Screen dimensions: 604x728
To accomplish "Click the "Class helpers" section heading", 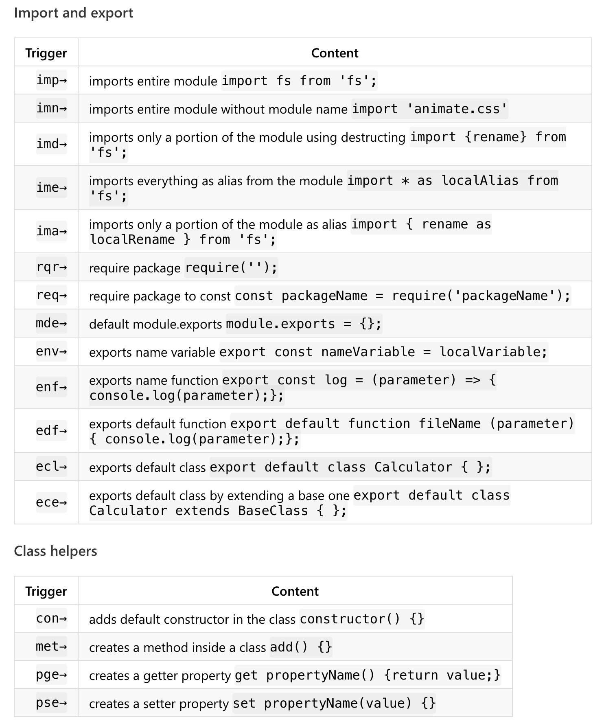I will click(55, 551).
